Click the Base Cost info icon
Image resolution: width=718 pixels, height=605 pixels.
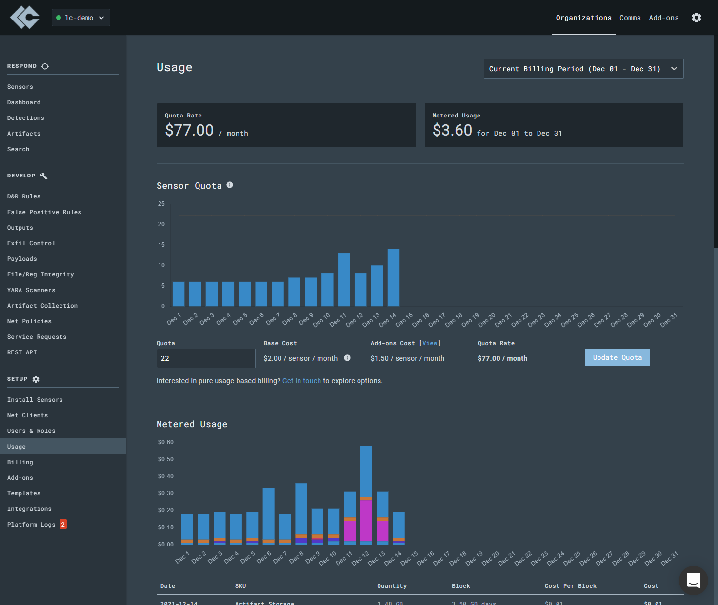[347, 358]
